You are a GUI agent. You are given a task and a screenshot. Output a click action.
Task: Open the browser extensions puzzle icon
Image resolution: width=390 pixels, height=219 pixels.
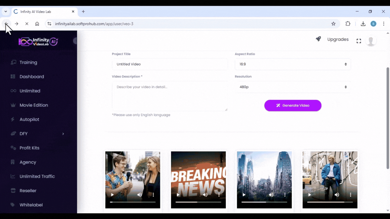(x=348, y=24)
